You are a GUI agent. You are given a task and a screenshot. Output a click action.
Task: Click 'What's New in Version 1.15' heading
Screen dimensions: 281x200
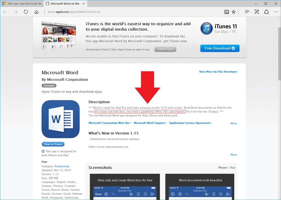[113, 133]
